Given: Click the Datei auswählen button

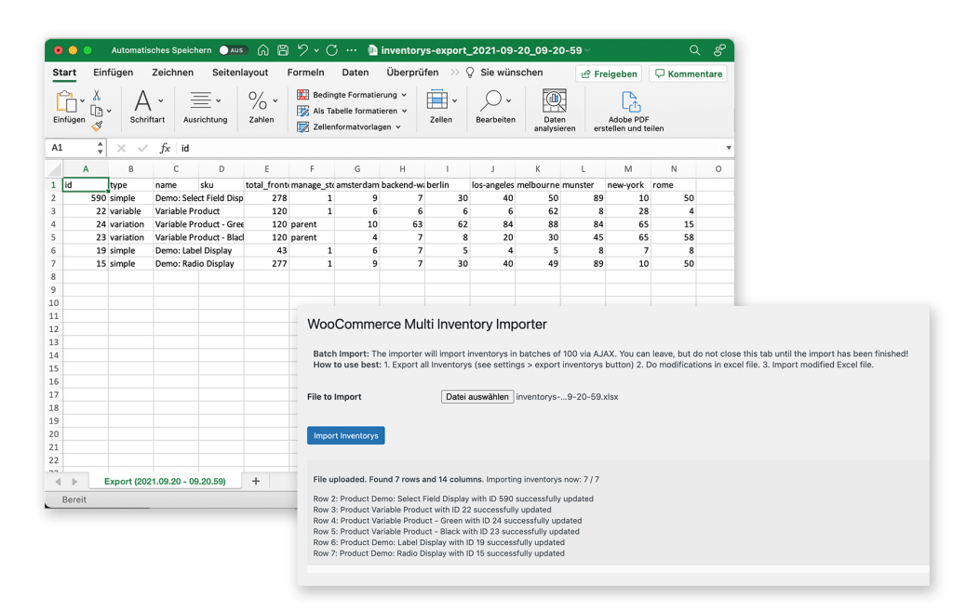Looking at the screenshot, I should click(x=477, y=396).
